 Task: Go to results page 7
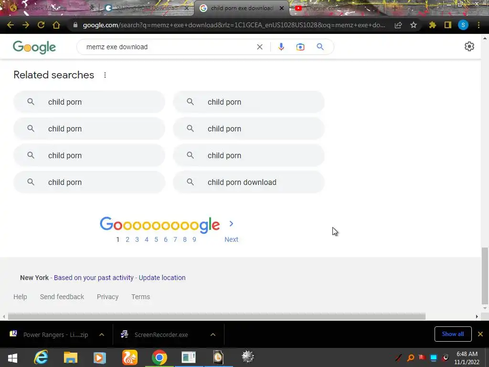(x=175, y=240)
